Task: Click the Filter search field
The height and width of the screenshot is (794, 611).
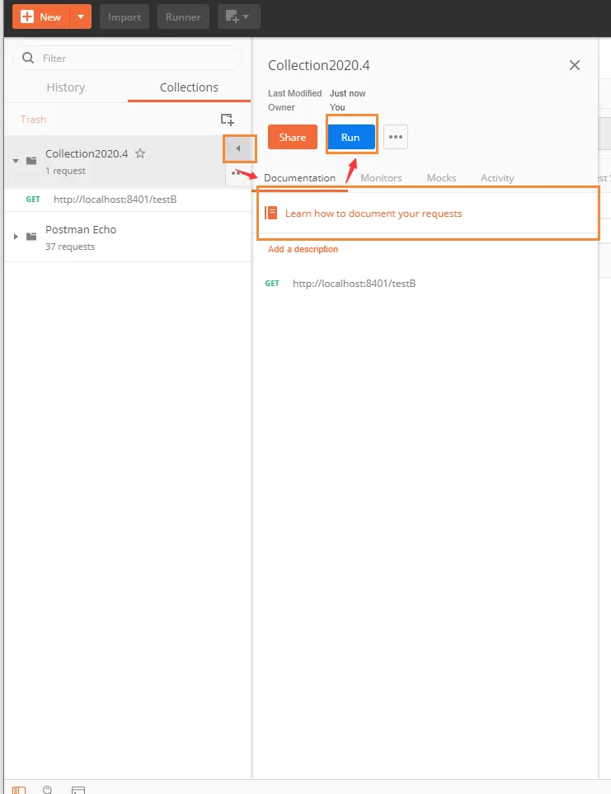Action: [x=127, y=59]
